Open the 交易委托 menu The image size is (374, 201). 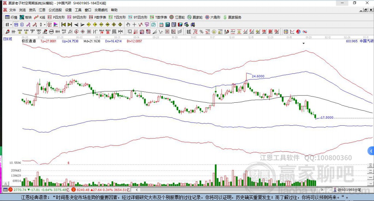point(101,10)
